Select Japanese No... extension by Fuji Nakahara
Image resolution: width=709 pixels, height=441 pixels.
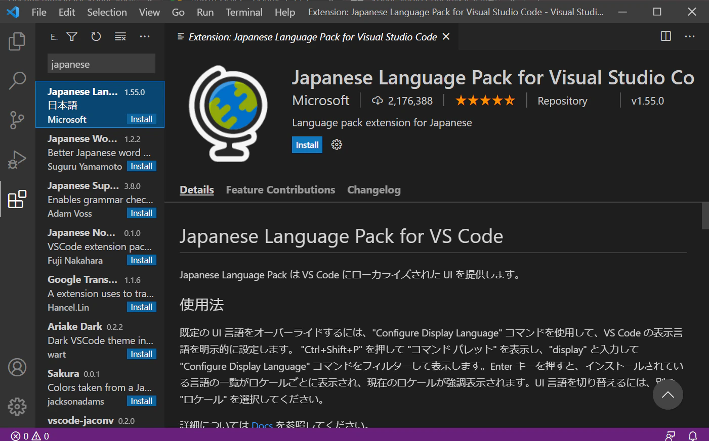(100, 247)
